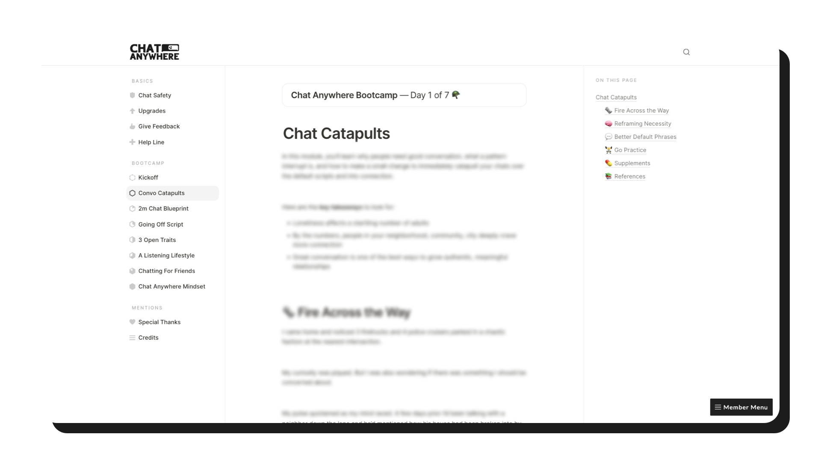Click the search icon in the top right
Image resolution: width=821 pixels, height=461 pixels.
(686, 52)
